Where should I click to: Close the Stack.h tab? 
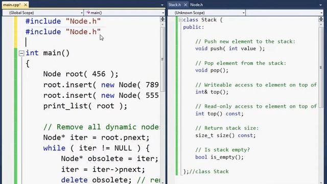pyautogui.click(x=185, y=5)
